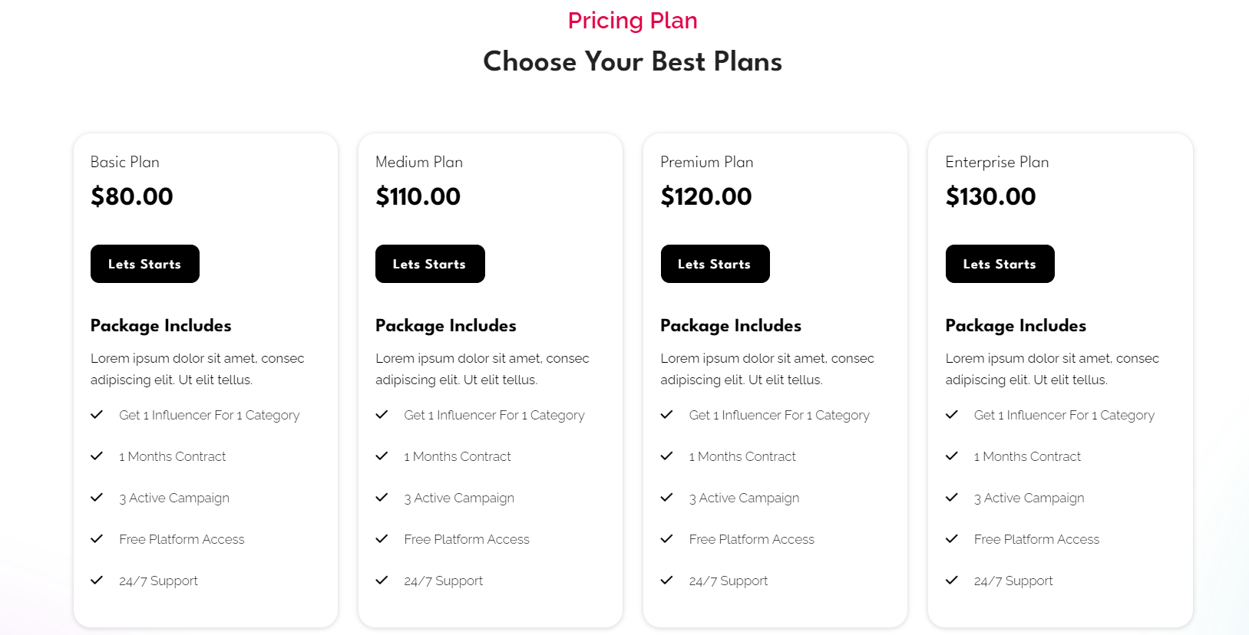Select Lets Starts for the Enterprise Plan
The width and height of the screenshot is (1249, 635).
click(x=1000, y=264)
